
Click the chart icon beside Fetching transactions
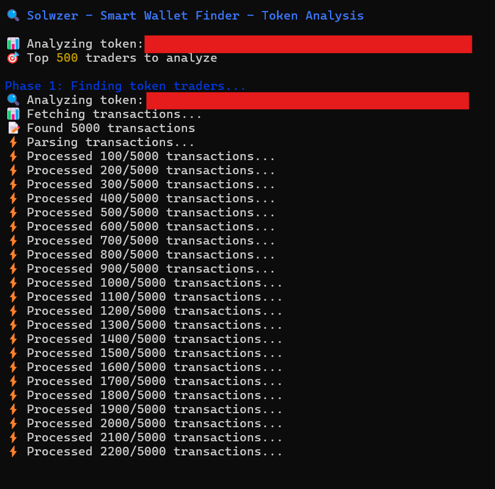pyautogui.click(x=13, y=114)
